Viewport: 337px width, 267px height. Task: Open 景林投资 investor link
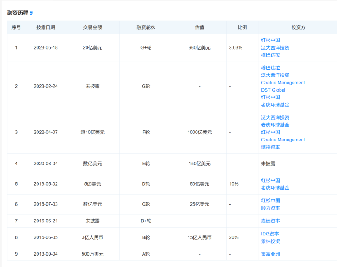point(270,241)
